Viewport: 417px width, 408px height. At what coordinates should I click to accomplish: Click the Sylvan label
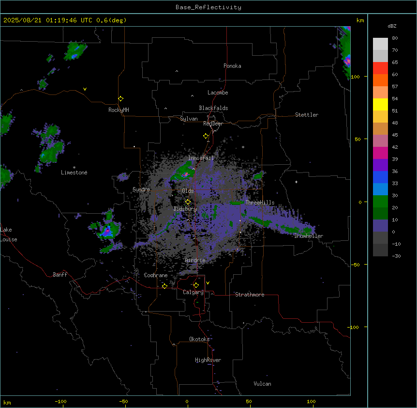(x=189, y=119)
